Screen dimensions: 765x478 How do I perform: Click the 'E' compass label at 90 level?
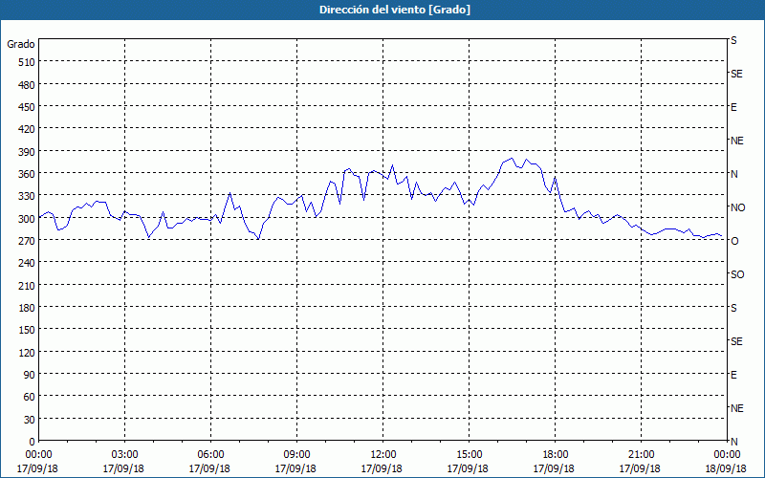point(733,375)
